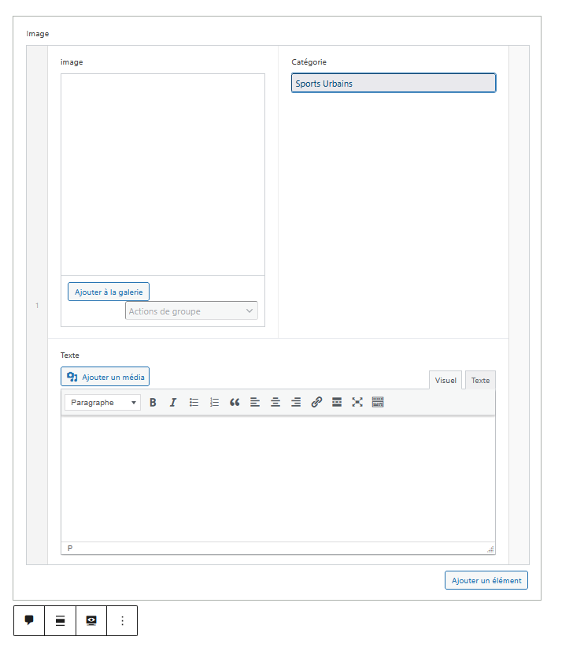573x655 pixels.
Task: Click the Catégorie field with Sports Urbains
Action: 394,84
